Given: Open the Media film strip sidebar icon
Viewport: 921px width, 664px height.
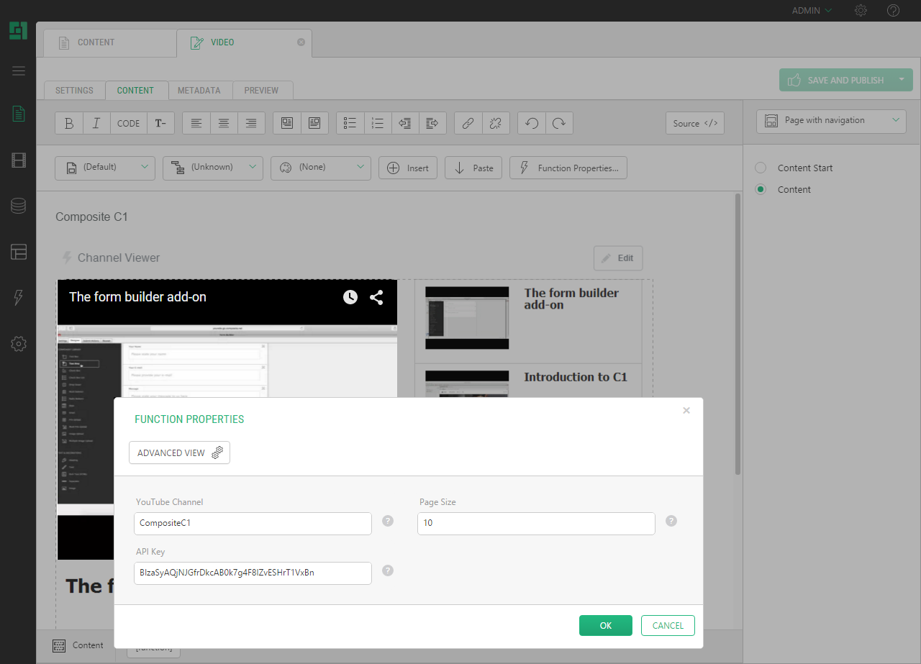Looking at the screenshot, I should point(19,160).
